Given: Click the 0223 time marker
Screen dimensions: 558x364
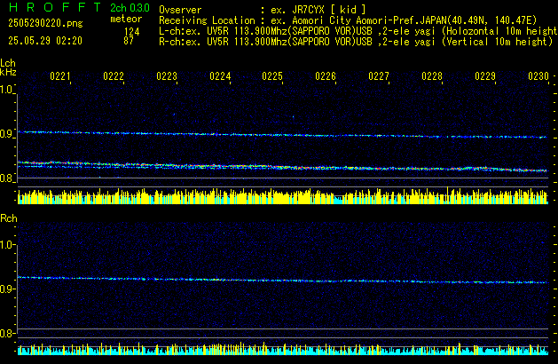Looking at the screenshot, I should (x=167, y=76).
